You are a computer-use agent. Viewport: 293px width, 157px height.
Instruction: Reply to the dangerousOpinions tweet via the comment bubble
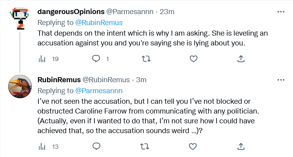pyautogui.click(x=96, y=59)
